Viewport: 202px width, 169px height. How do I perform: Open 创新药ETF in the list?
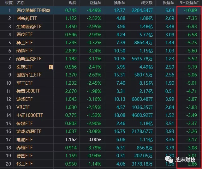click(x=27, y=18)
